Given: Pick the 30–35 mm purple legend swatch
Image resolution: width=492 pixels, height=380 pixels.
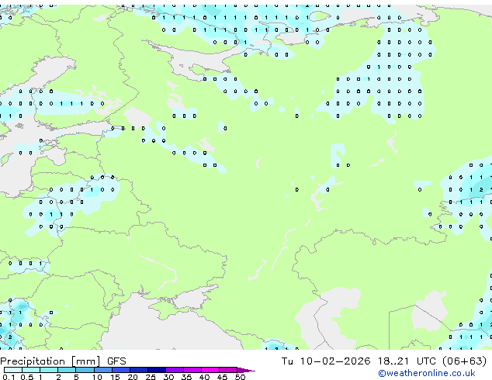Looking at the screenshot, I should [175, 370].
